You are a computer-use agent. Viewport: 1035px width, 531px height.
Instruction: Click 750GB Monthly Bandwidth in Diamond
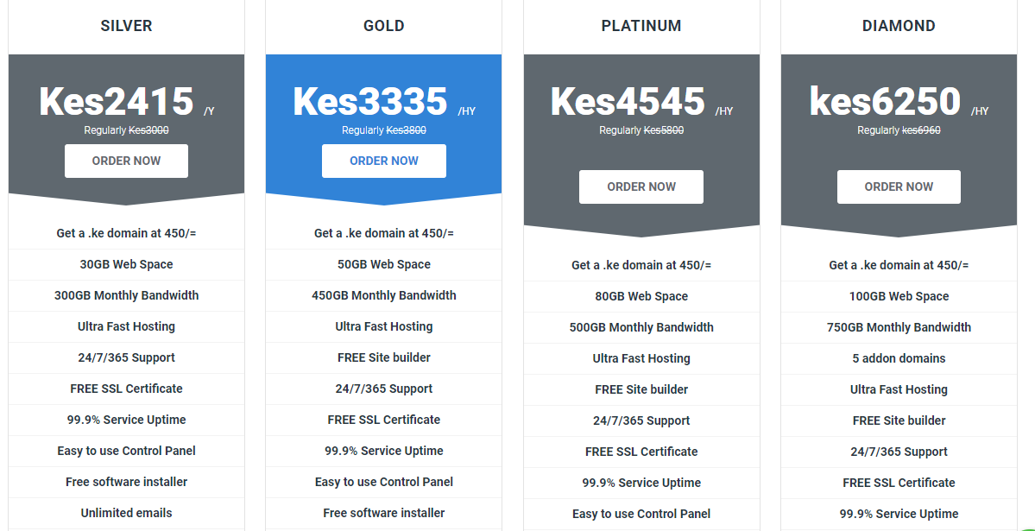point(899,327)
